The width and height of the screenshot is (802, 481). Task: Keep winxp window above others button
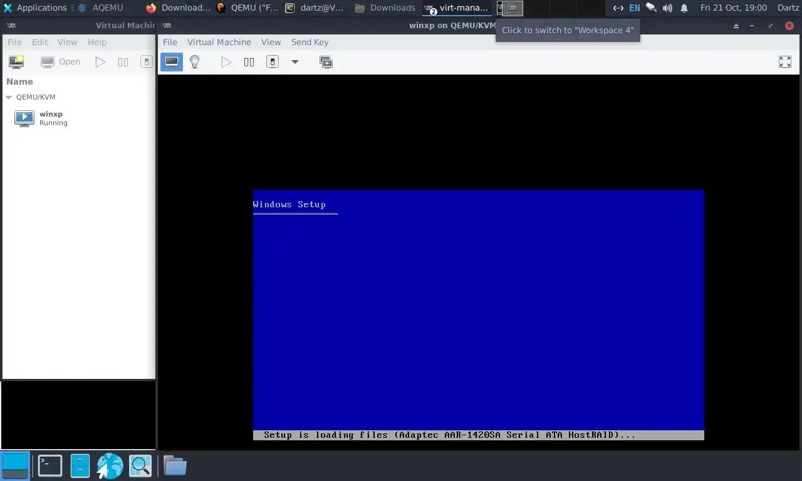tap(736, 26)
